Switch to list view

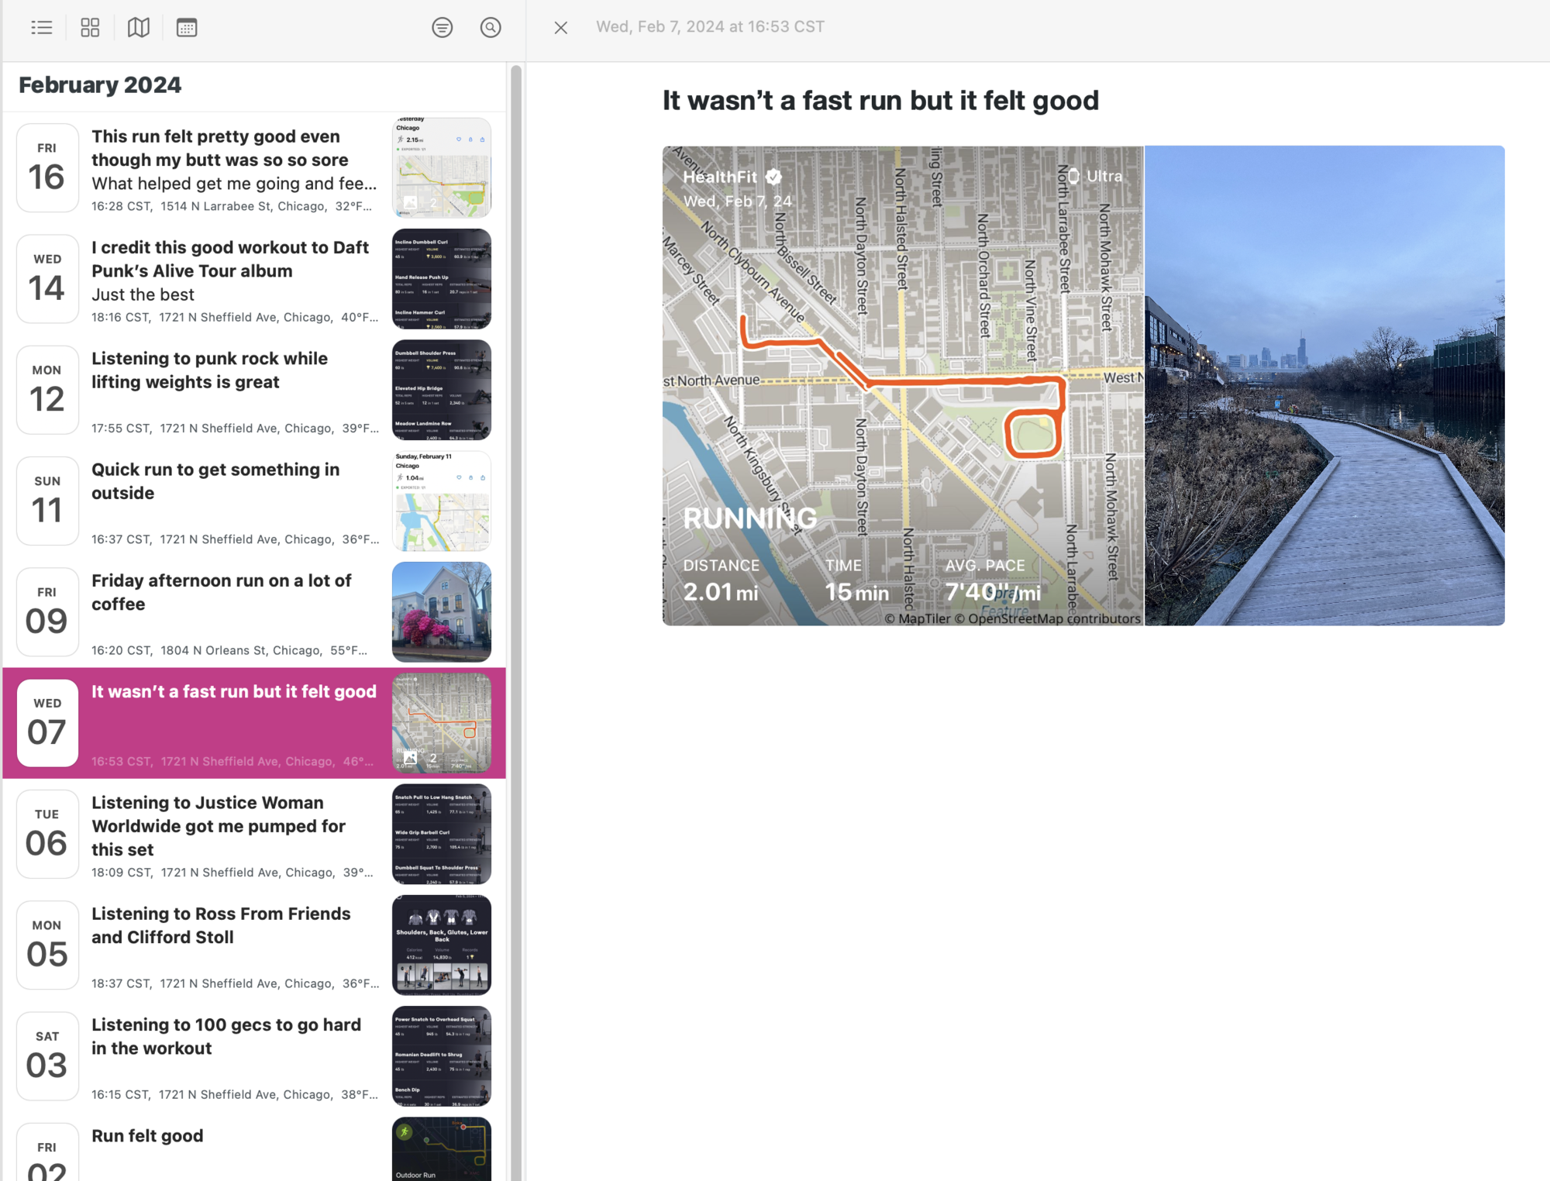tap(42, 28)
